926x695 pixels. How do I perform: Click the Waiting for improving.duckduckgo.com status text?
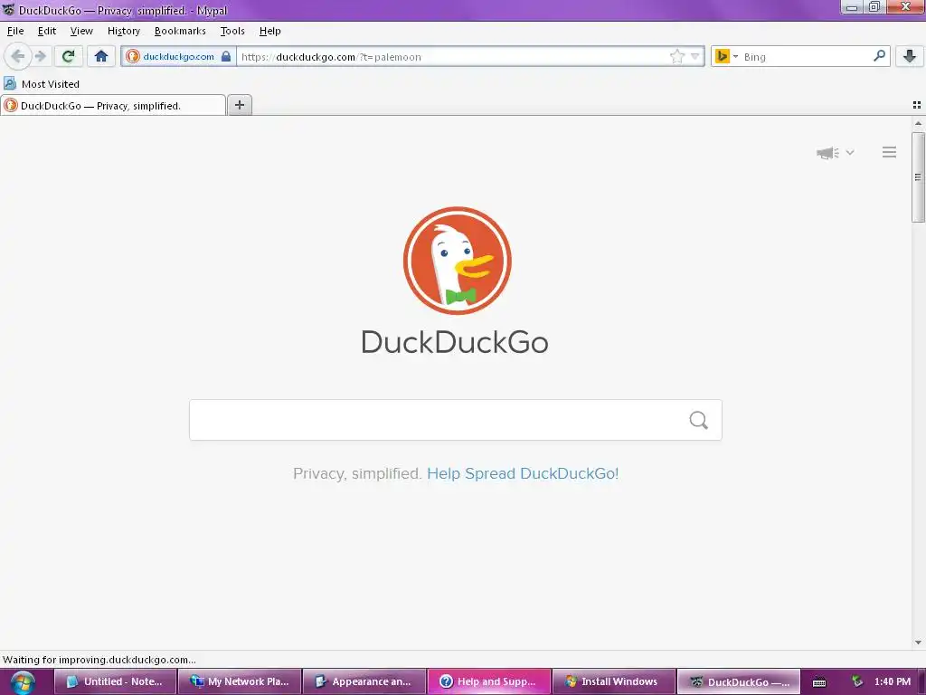[x=99, y=660]
